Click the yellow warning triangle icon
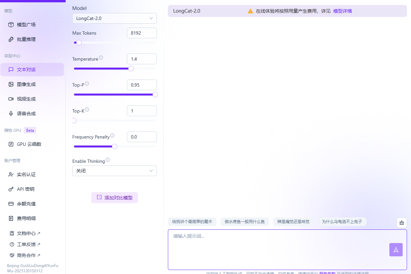The height and width of the screenshot is (274, 411). pos(250,11)
